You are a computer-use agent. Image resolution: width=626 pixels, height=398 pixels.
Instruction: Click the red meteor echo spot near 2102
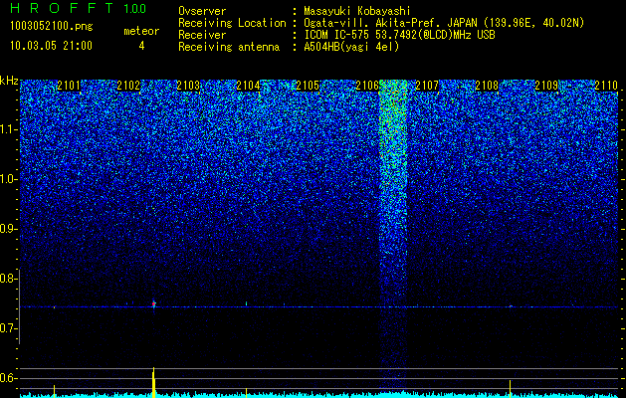click(x=153, y=304)
